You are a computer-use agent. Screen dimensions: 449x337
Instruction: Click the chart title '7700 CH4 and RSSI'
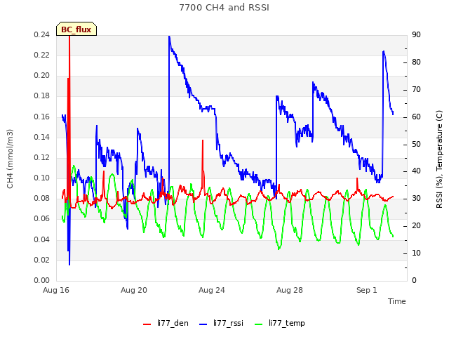224,8
